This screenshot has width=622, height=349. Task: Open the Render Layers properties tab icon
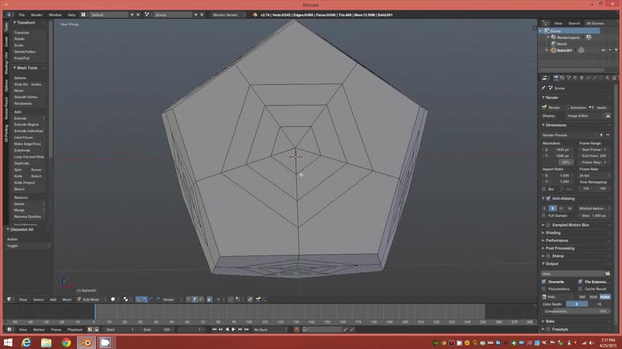(562, 78)
